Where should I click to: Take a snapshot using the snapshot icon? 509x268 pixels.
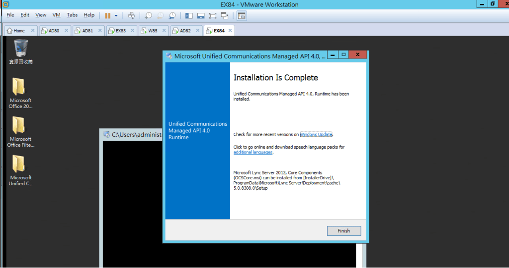(148, 15)
